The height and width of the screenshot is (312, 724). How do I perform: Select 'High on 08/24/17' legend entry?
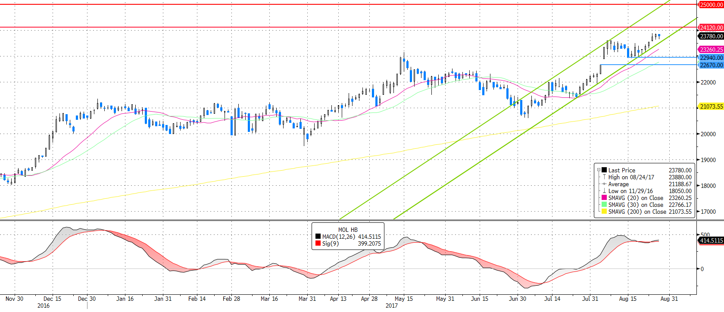point(631,177)
